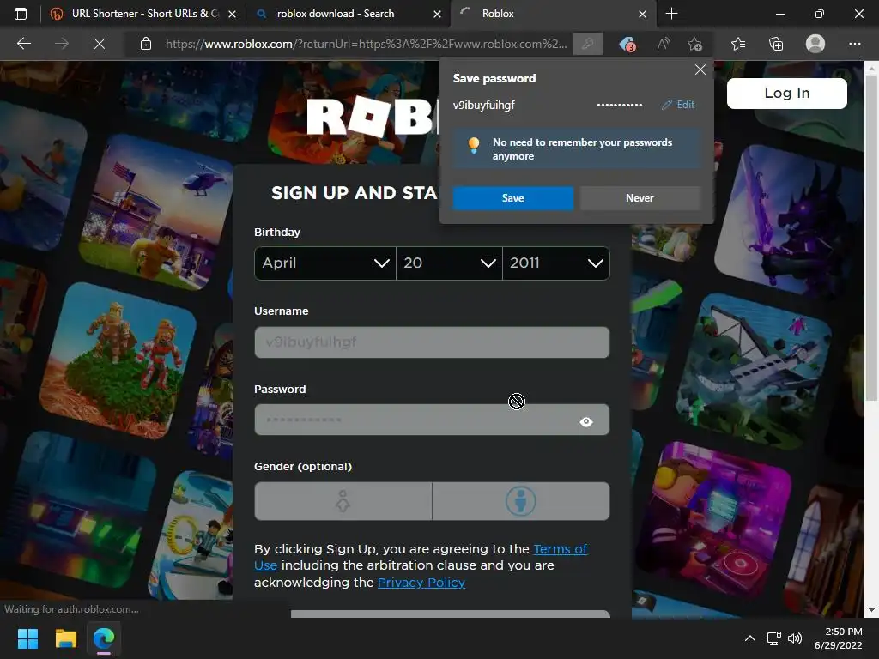Select the female gender option
This screenshot has height=659, width=879.
(x=343, y=501)
